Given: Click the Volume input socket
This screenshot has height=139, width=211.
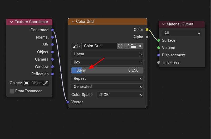Looking at the screenshot, I should 159,48.
